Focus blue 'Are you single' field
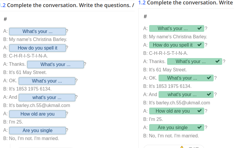The height and width of the screenshot is (148, 234). pyautogui.click(x=38, y=131)
